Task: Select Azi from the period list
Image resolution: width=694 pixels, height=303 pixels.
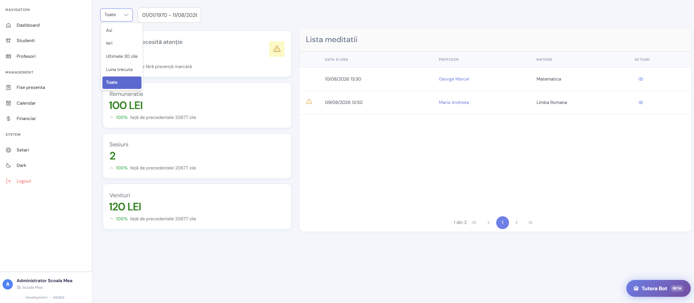Action: click(x=122, y=30)
